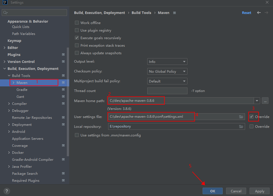Click the Reset link
The height and width of the screenshot is (196, 273).
click(246, 13)
